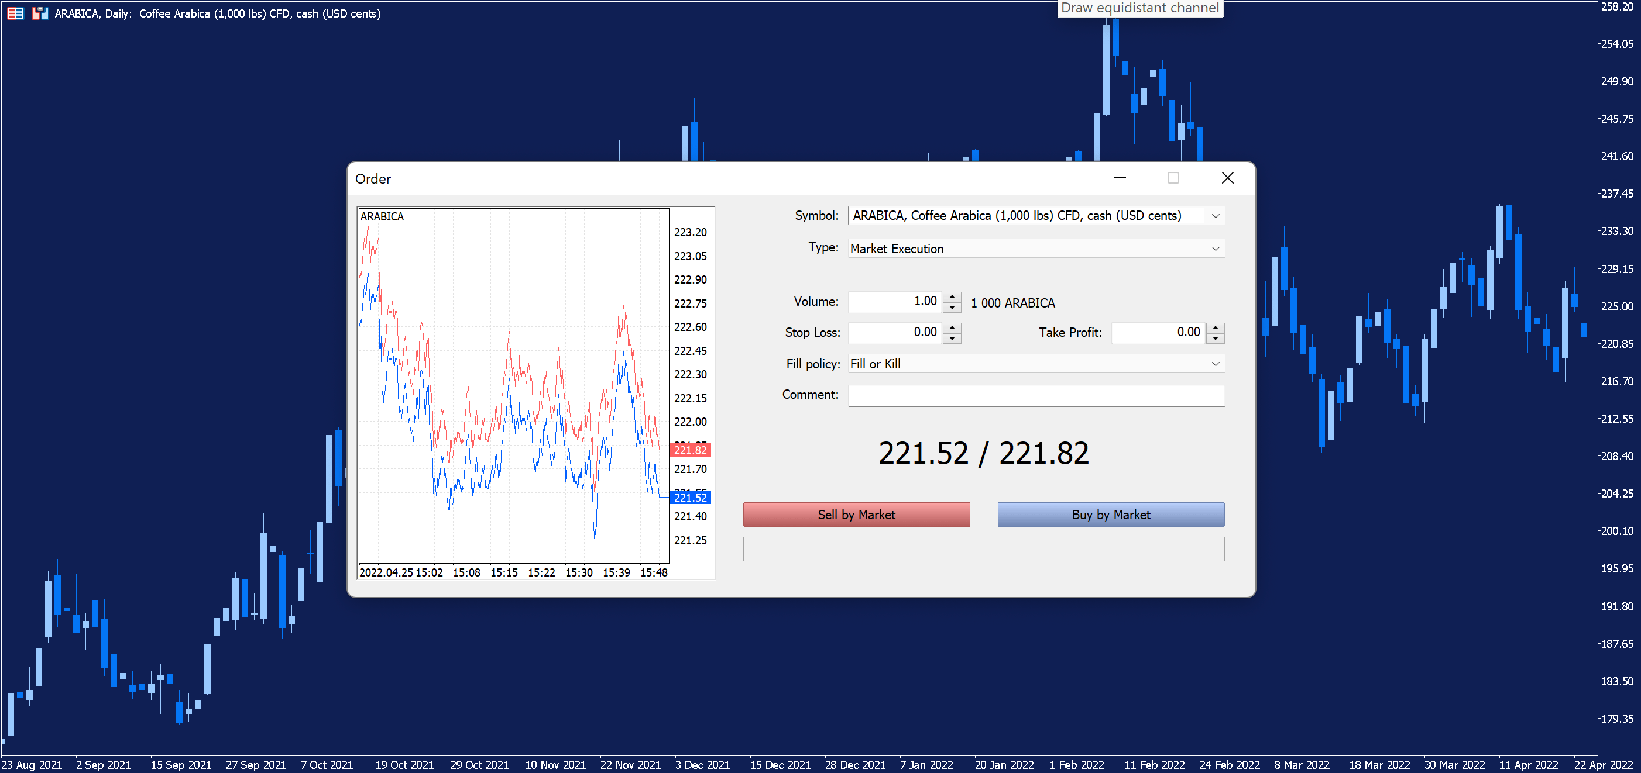Viewport: 1641px width, 773px height.
Task: Click the 23 Aug 2021 date on time axis
Action: [x=32, y=765]
